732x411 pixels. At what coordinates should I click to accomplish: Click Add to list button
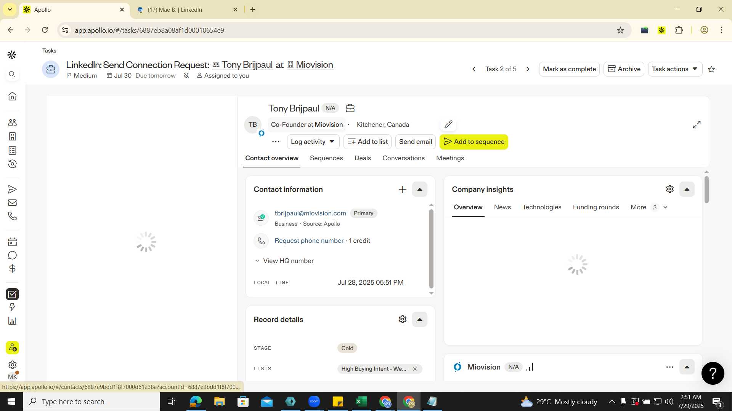(x=368, y=142)
